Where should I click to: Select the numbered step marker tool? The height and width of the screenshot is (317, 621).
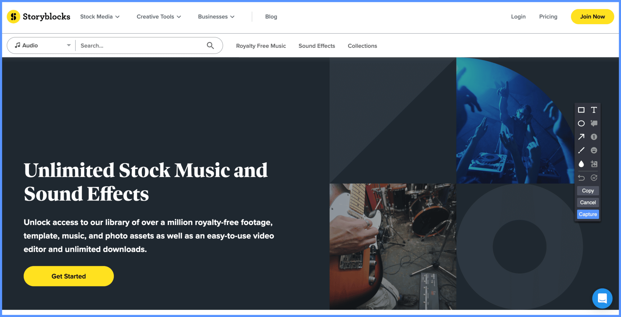pos(594,137)
